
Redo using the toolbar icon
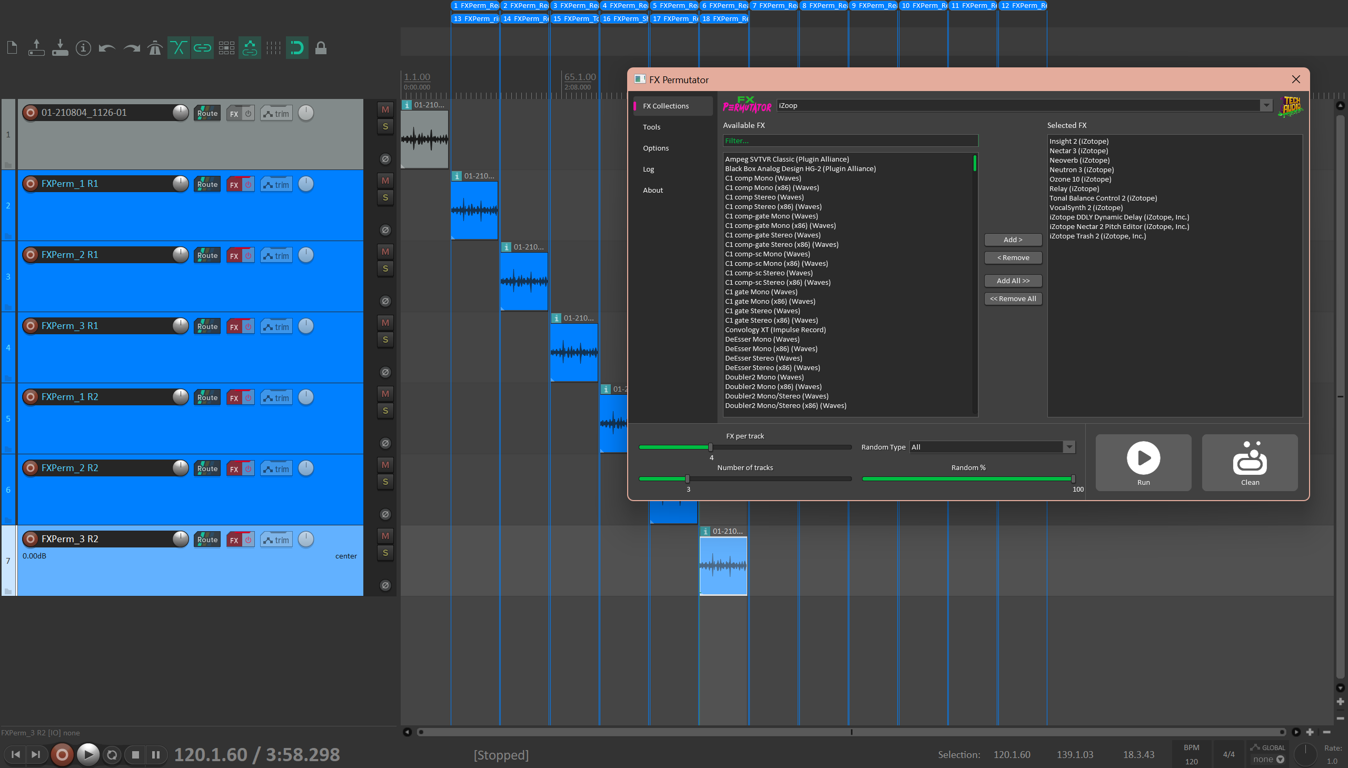(x=130, y=47)
